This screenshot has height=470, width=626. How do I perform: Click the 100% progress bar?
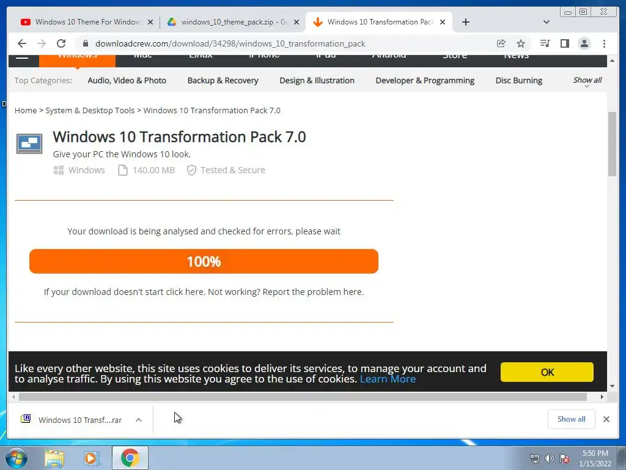click(204, 261)
